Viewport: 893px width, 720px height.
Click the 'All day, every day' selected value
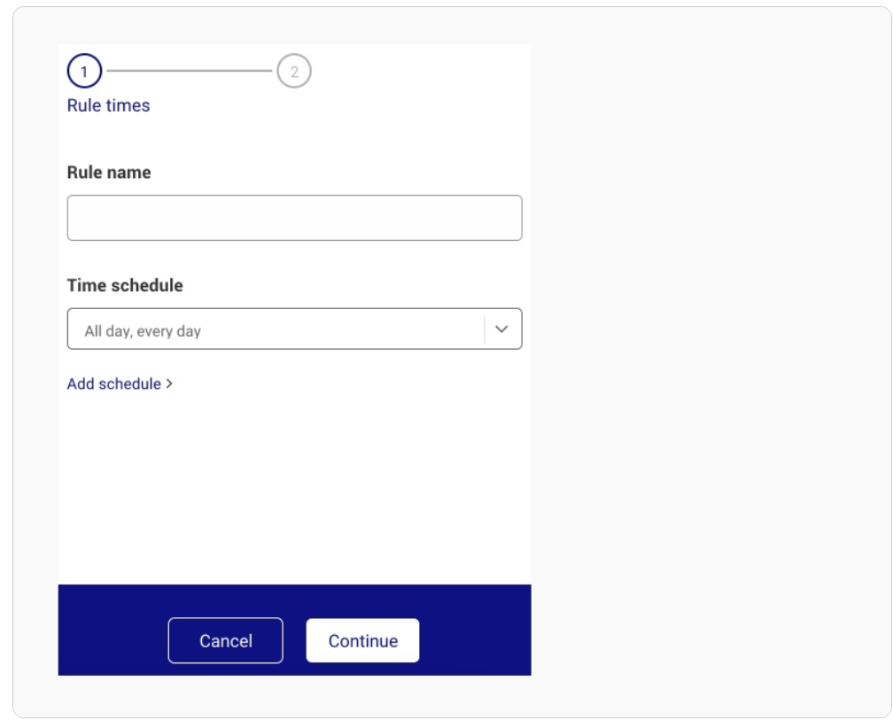(143, 330)
